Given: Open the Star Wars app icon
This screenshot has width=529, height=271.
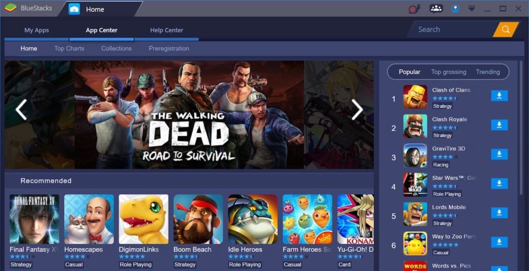Looking at the screenshot, I should [x=415, y=185].
